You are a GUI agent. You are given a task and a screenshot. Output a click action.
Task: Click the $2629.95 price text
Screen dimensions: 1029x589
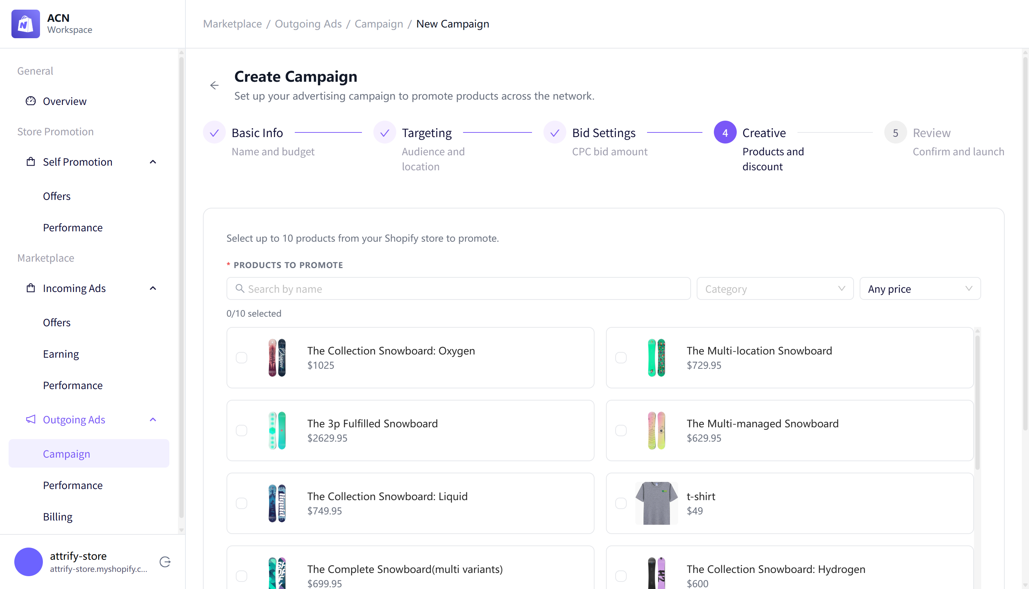point(327,438)
